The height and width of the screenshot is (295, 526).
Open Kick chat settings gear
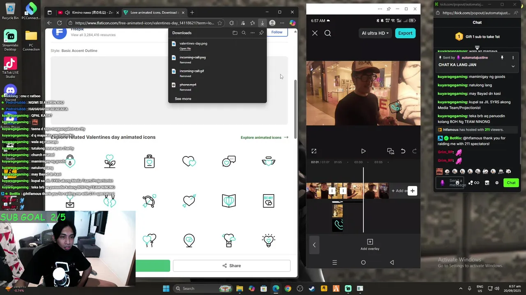point(497,183)
